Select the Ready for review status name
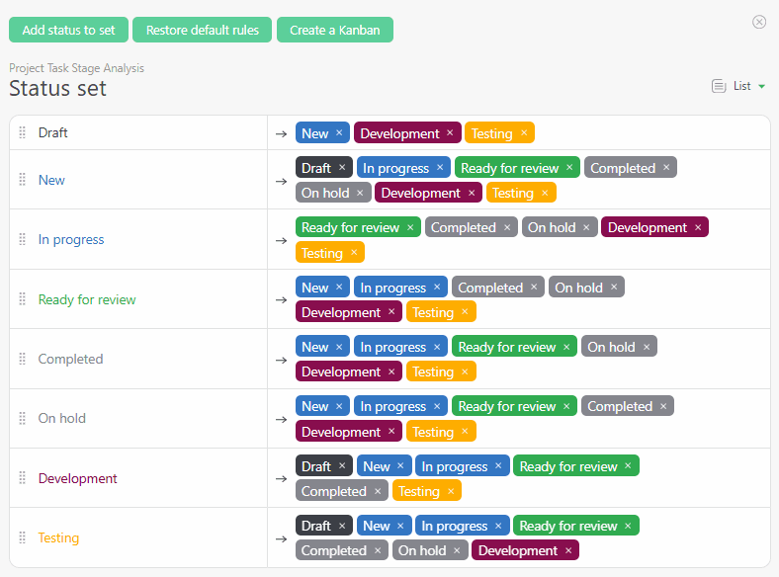 pyautogui.click(x=87, y=299)
